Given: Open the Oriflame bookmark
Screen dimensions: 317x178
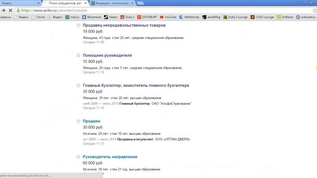Looking at the screenshot, I should point(285,17).
